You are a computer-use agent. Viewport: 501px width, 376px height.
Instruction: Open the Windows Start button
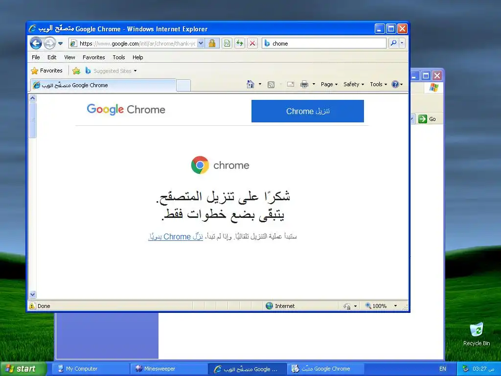[23, 369]
